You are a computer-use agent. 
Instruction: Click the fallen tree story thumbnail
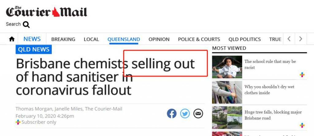tap(227, 118)
